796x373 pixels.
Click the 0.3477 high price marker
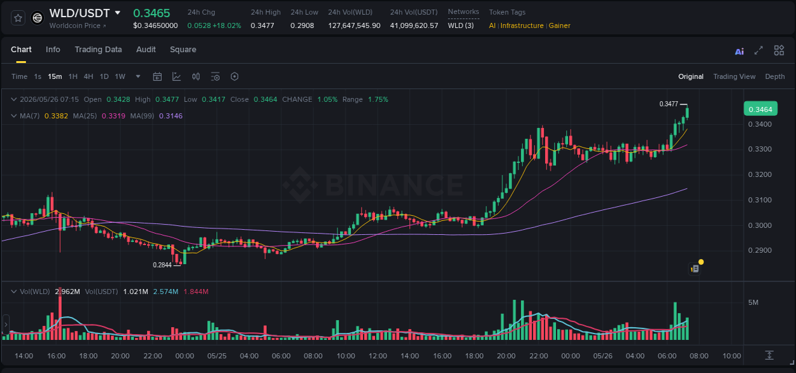[669, 104]
